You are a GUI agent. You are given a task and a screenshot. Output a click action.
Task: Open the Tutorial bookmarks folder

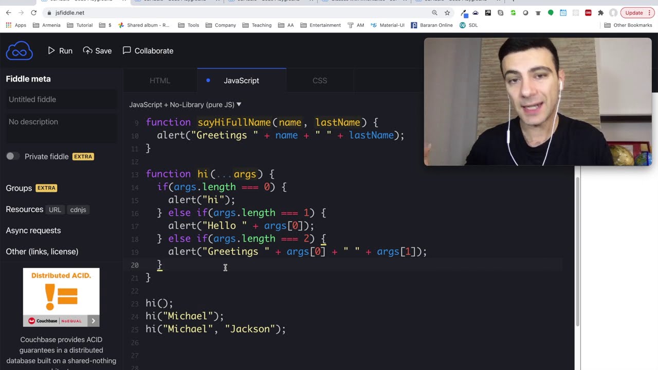80,25
